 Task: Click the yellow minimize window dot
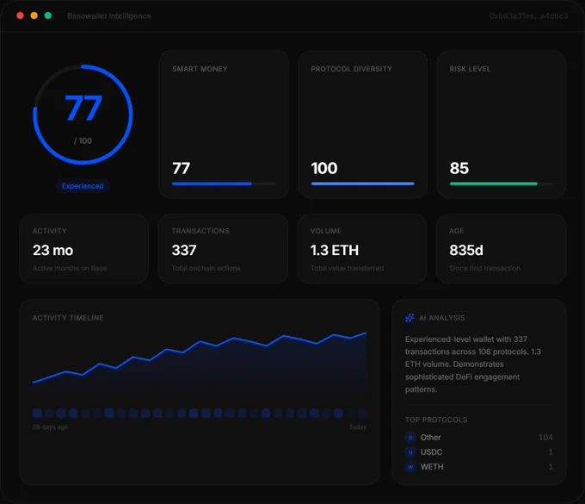pos(34,16)
